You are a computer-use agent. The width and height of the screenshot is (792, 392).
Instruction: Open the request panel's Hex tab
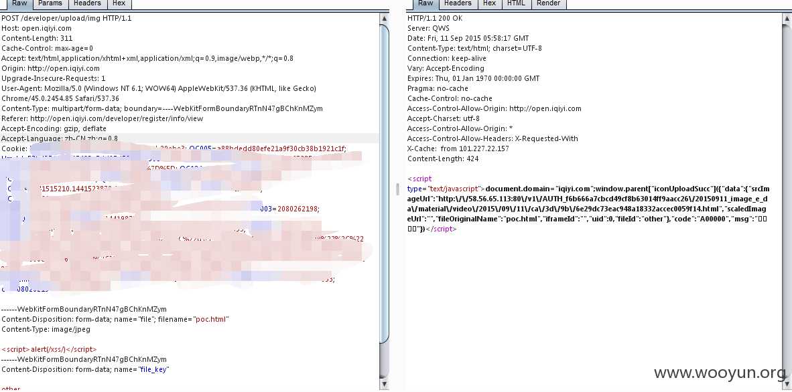(119, 3)
